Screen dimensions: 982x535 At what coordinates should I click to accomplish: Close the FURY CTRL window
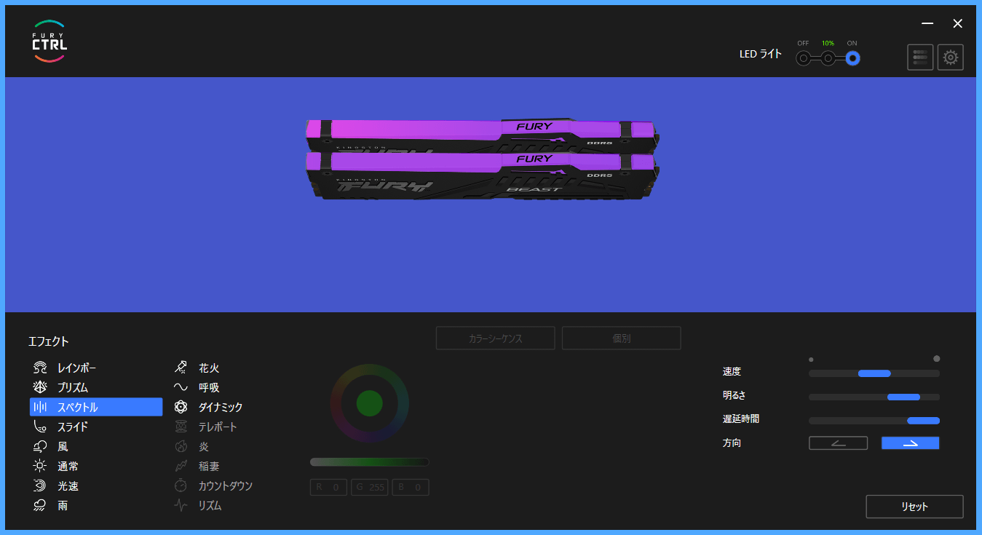click(x=958, y=23)
